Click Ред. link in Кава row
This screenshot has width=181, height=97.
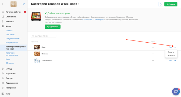click(x=170, y=47)
